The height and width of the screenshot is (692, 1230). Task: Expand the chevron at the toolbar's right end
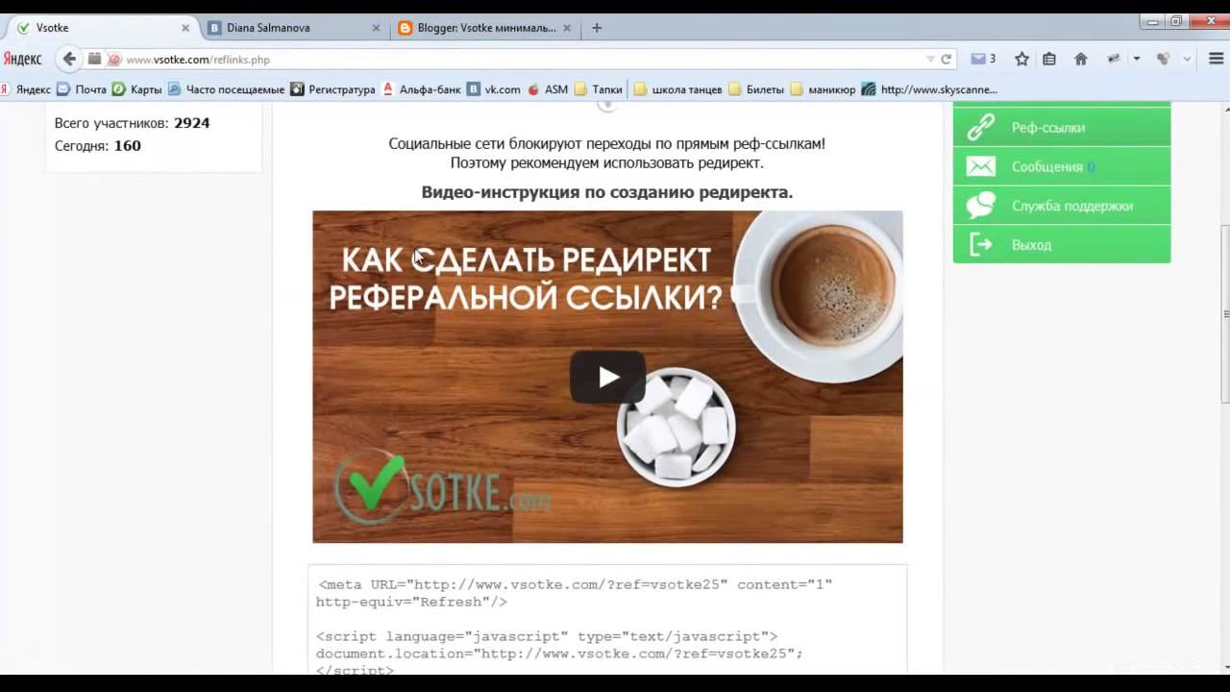coord(1187,59)
